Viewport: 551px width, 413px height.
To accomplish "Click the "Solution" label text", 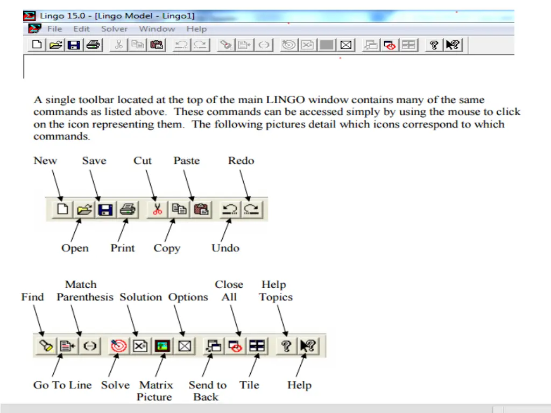I will click(x=140, y=297).
